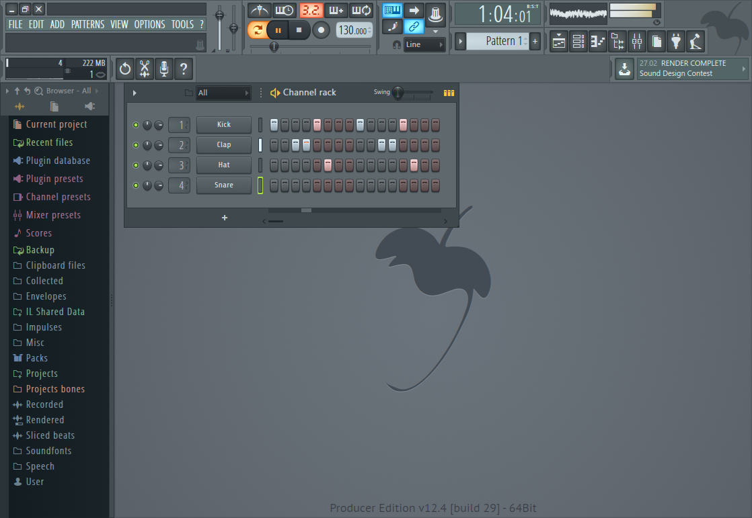Viewport: 752px width, 518px height.
Task: Click the + button to add a new channel
Action: tap(224, 218)
